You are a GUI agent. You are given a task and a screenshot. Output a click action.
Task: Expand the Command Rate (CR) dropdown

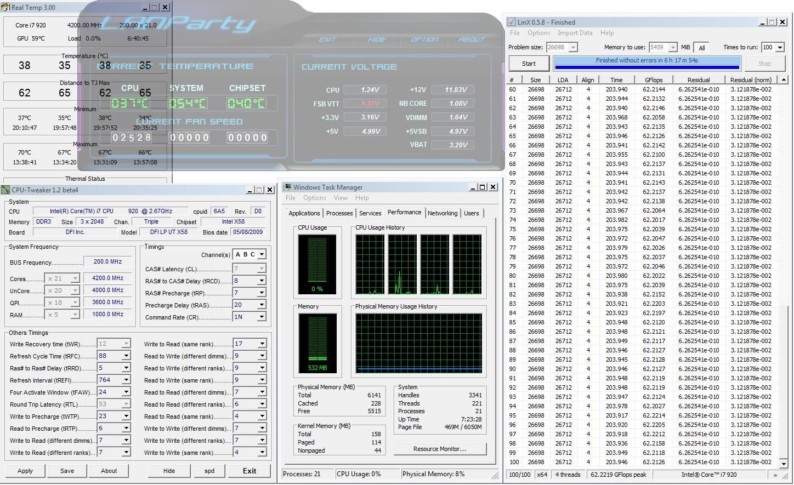pos(262,317)
